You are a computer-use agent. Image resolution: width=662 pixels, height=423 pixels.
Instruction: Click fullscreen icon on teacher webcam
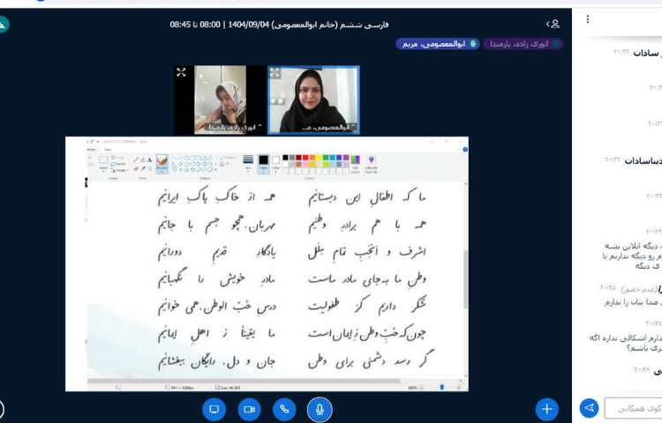(275, 73)
